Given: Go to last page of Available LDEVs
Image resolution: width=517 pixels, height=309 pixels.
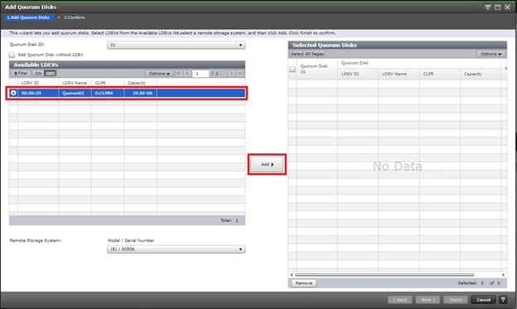Looking at the screenshot, I should (x=240, y=73).
